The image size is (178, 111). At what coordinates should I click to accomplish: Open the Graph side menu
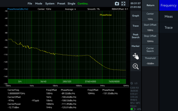(136, 16)
